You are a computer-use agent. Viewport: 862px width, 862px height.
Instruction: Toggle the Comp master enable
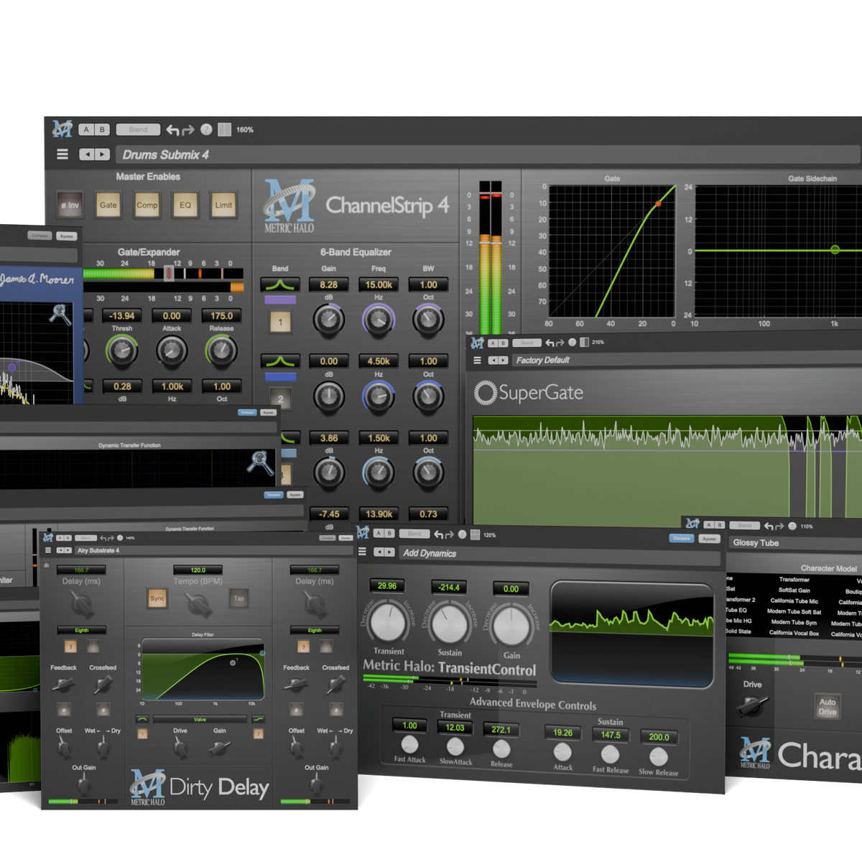[x=147, y=205]
